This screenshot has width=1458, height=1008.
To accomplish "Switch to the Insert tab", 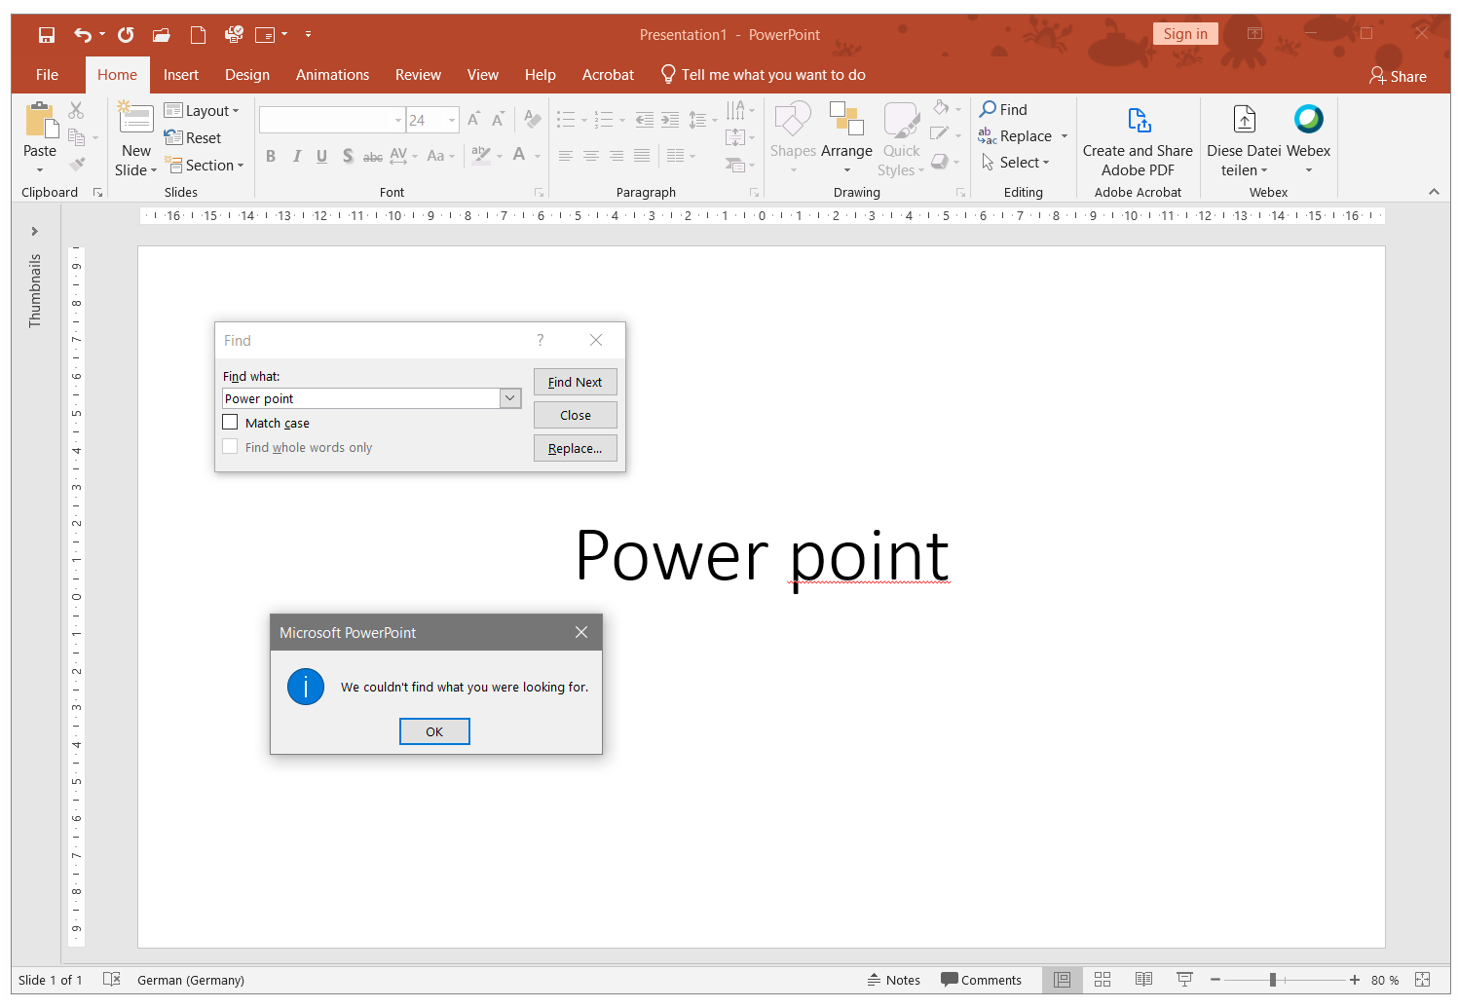I will pos(180,75).
